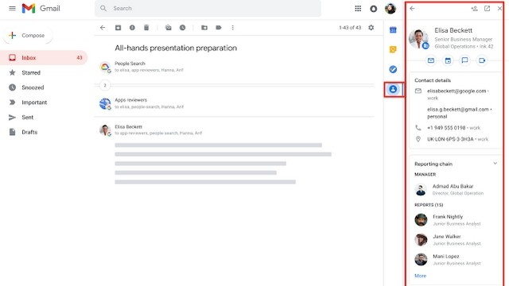The width and height of the screenshot is (509, 286).
Task: Focus the Search mail field
Action: click(x=208, y=9)
